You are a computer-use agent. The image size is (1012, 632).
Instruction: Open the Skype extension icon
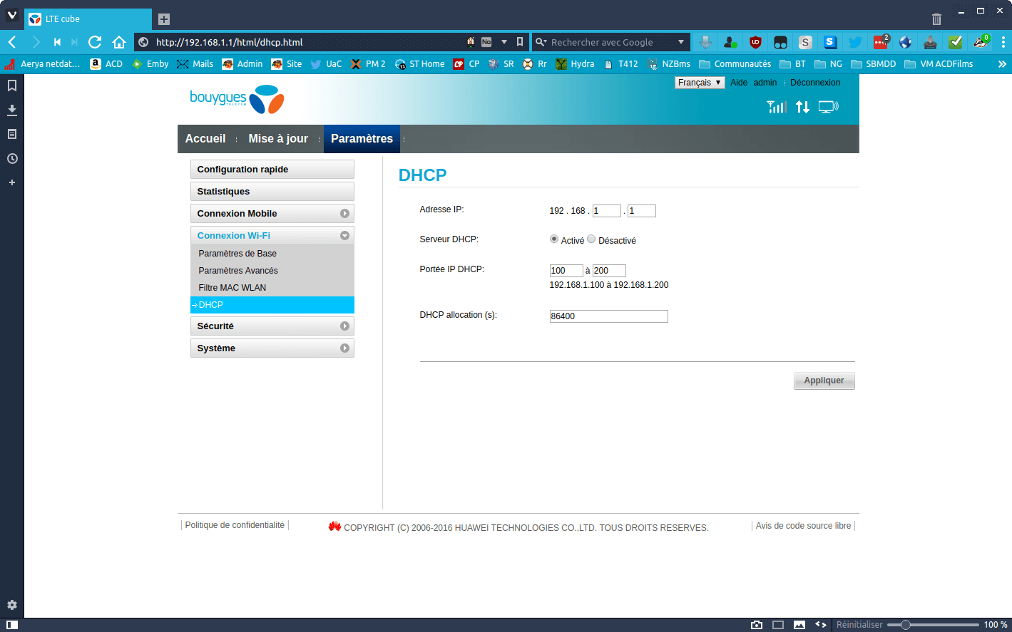[x=830, y=42]
